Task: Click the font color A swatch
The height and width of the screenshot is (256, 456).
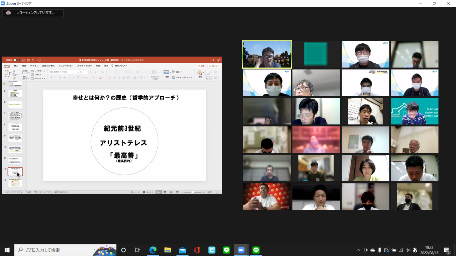Action: pos(100,78)
